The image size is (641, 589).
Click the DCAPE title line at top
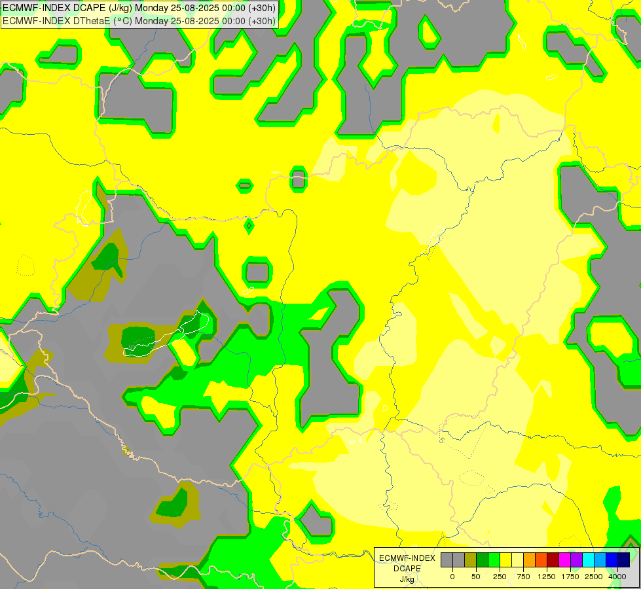139,8
